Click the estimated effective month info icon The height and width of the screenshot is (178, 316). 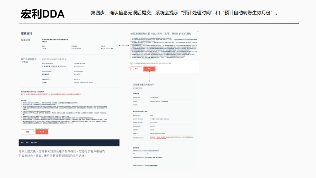36,92
